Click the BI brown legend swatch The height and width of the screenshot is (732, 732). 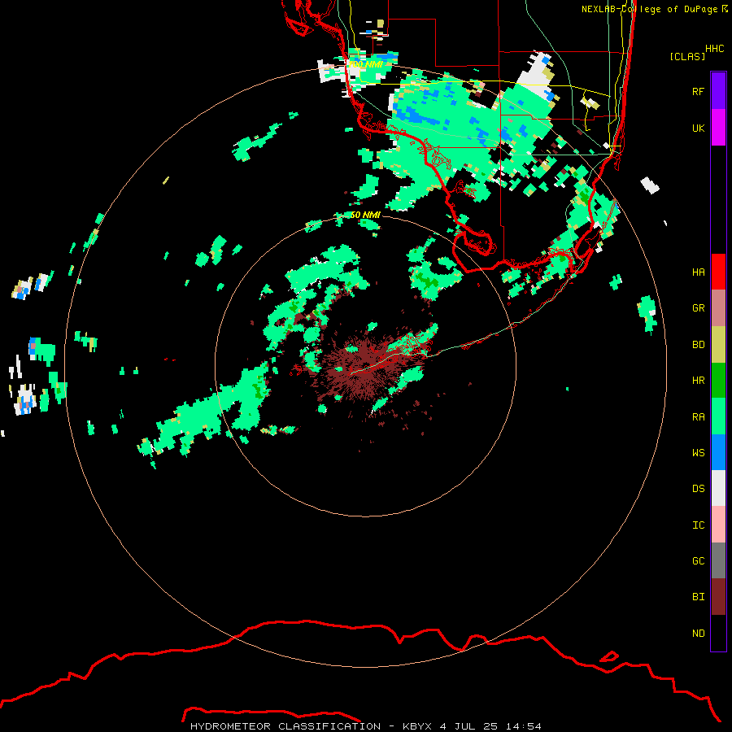718,597
